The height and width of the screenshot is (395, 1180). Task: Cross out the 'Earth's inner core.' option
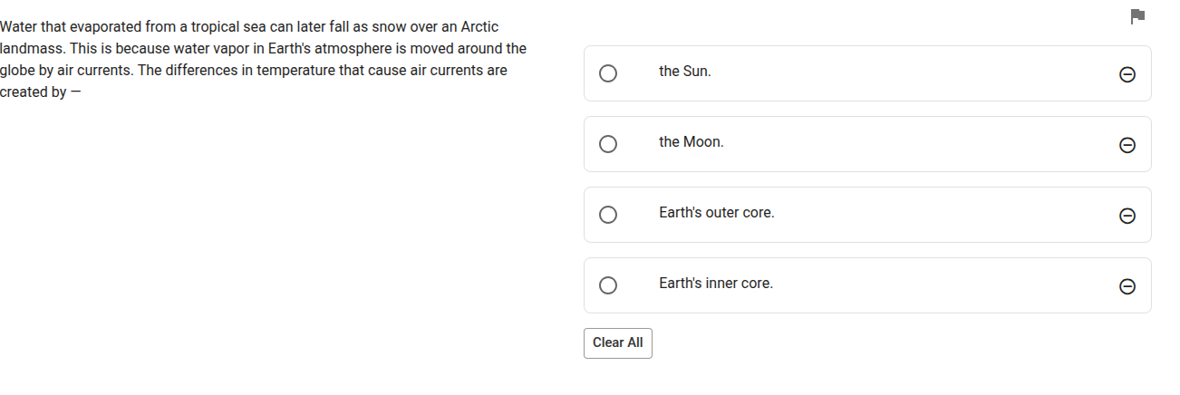1127,286
